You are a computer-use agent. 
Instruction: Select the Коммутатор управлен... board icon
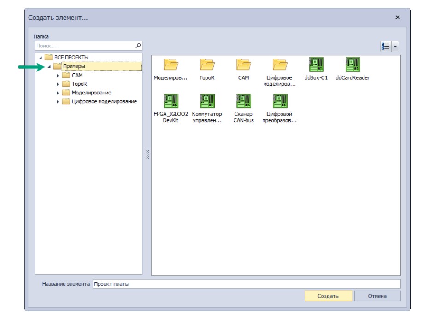[207, 101]
